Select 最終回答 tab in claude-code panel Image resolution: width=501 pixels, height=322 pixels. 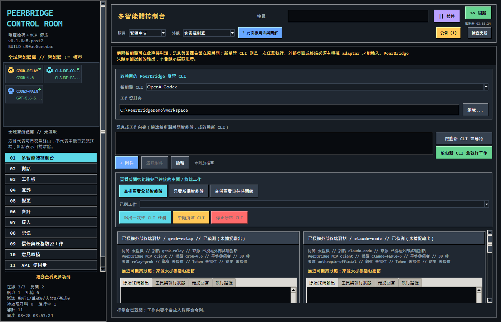(386, 283)
